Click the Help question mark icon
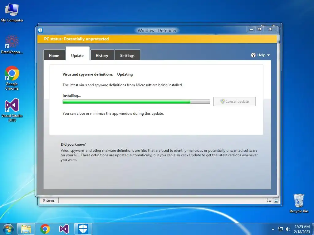 [x=253, y=55]
